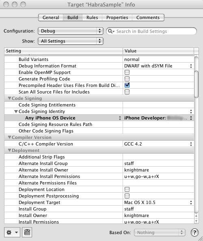Screen dimensions: 203x241
Task: Toggle Scan All Source Files for Includes
Action: coord(127,92)
